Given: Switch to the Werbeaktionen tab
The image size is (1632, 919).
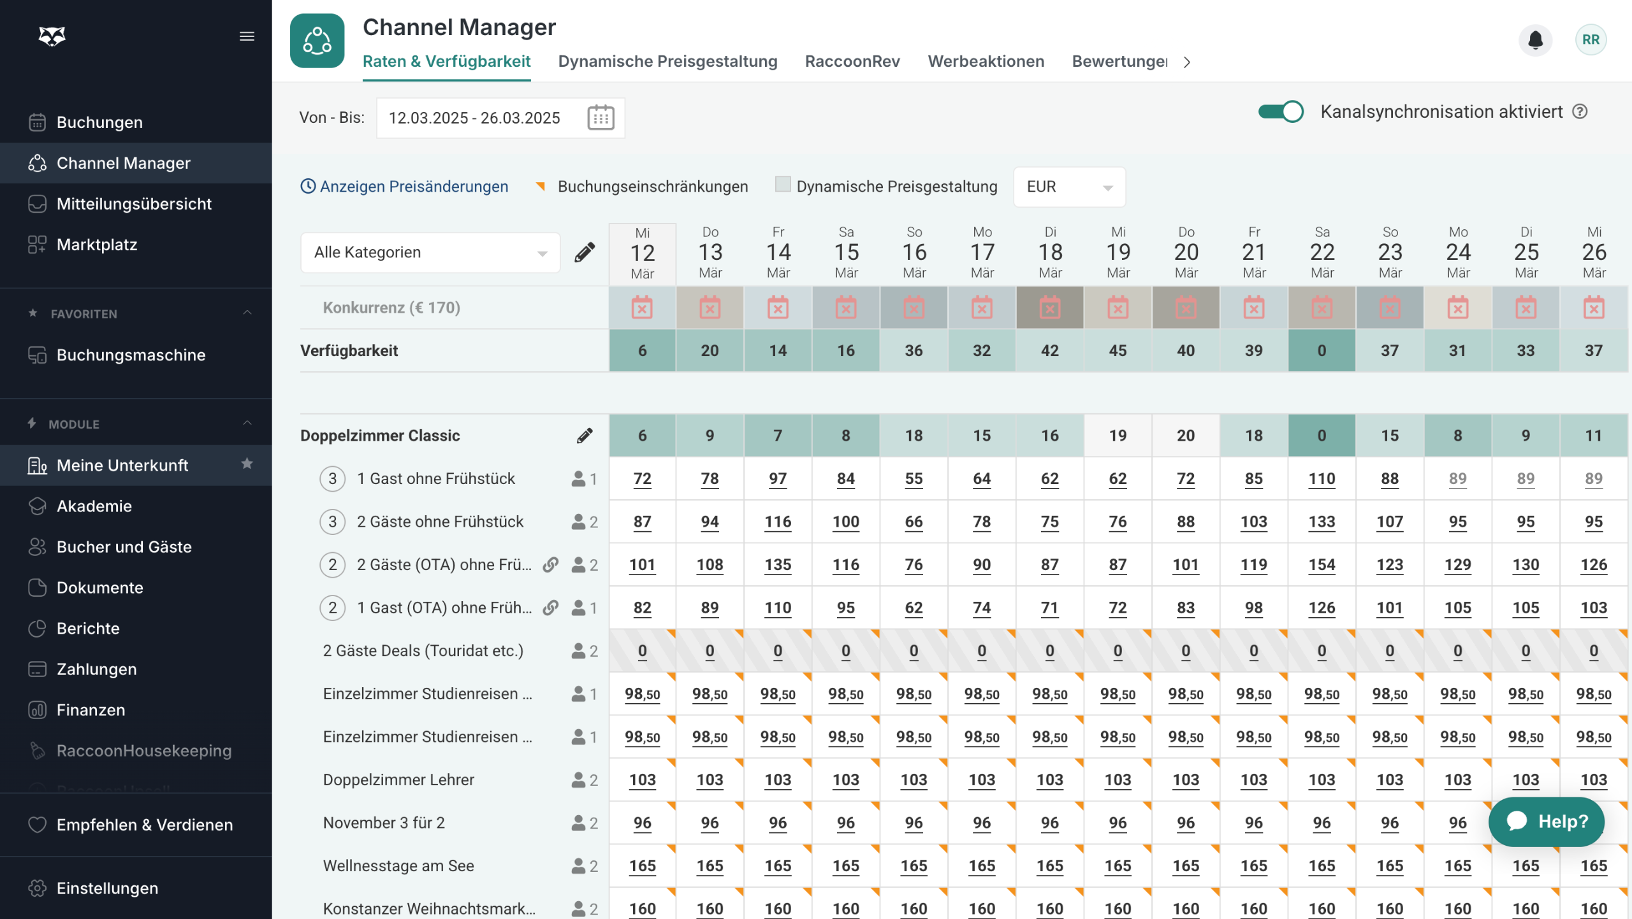Looking at the screenshot, I should pyautogui.click(x=986, y=61).
